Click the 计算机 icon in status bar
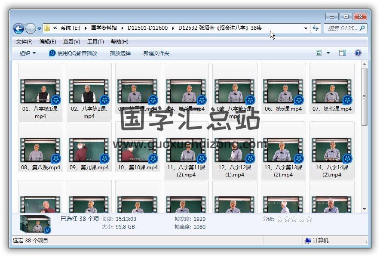The height and width of the screenshot is (257, 380). point(308,241)
